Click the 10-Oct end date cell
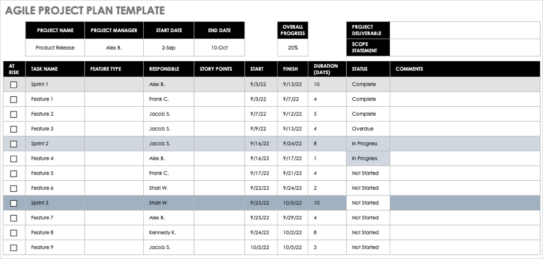The image size is (543, 259). [x=219, y=48]
